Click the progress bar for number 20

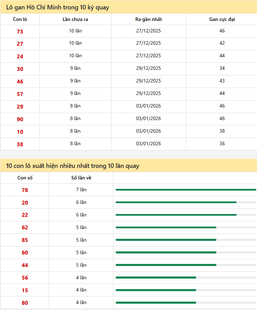[186, 202]
